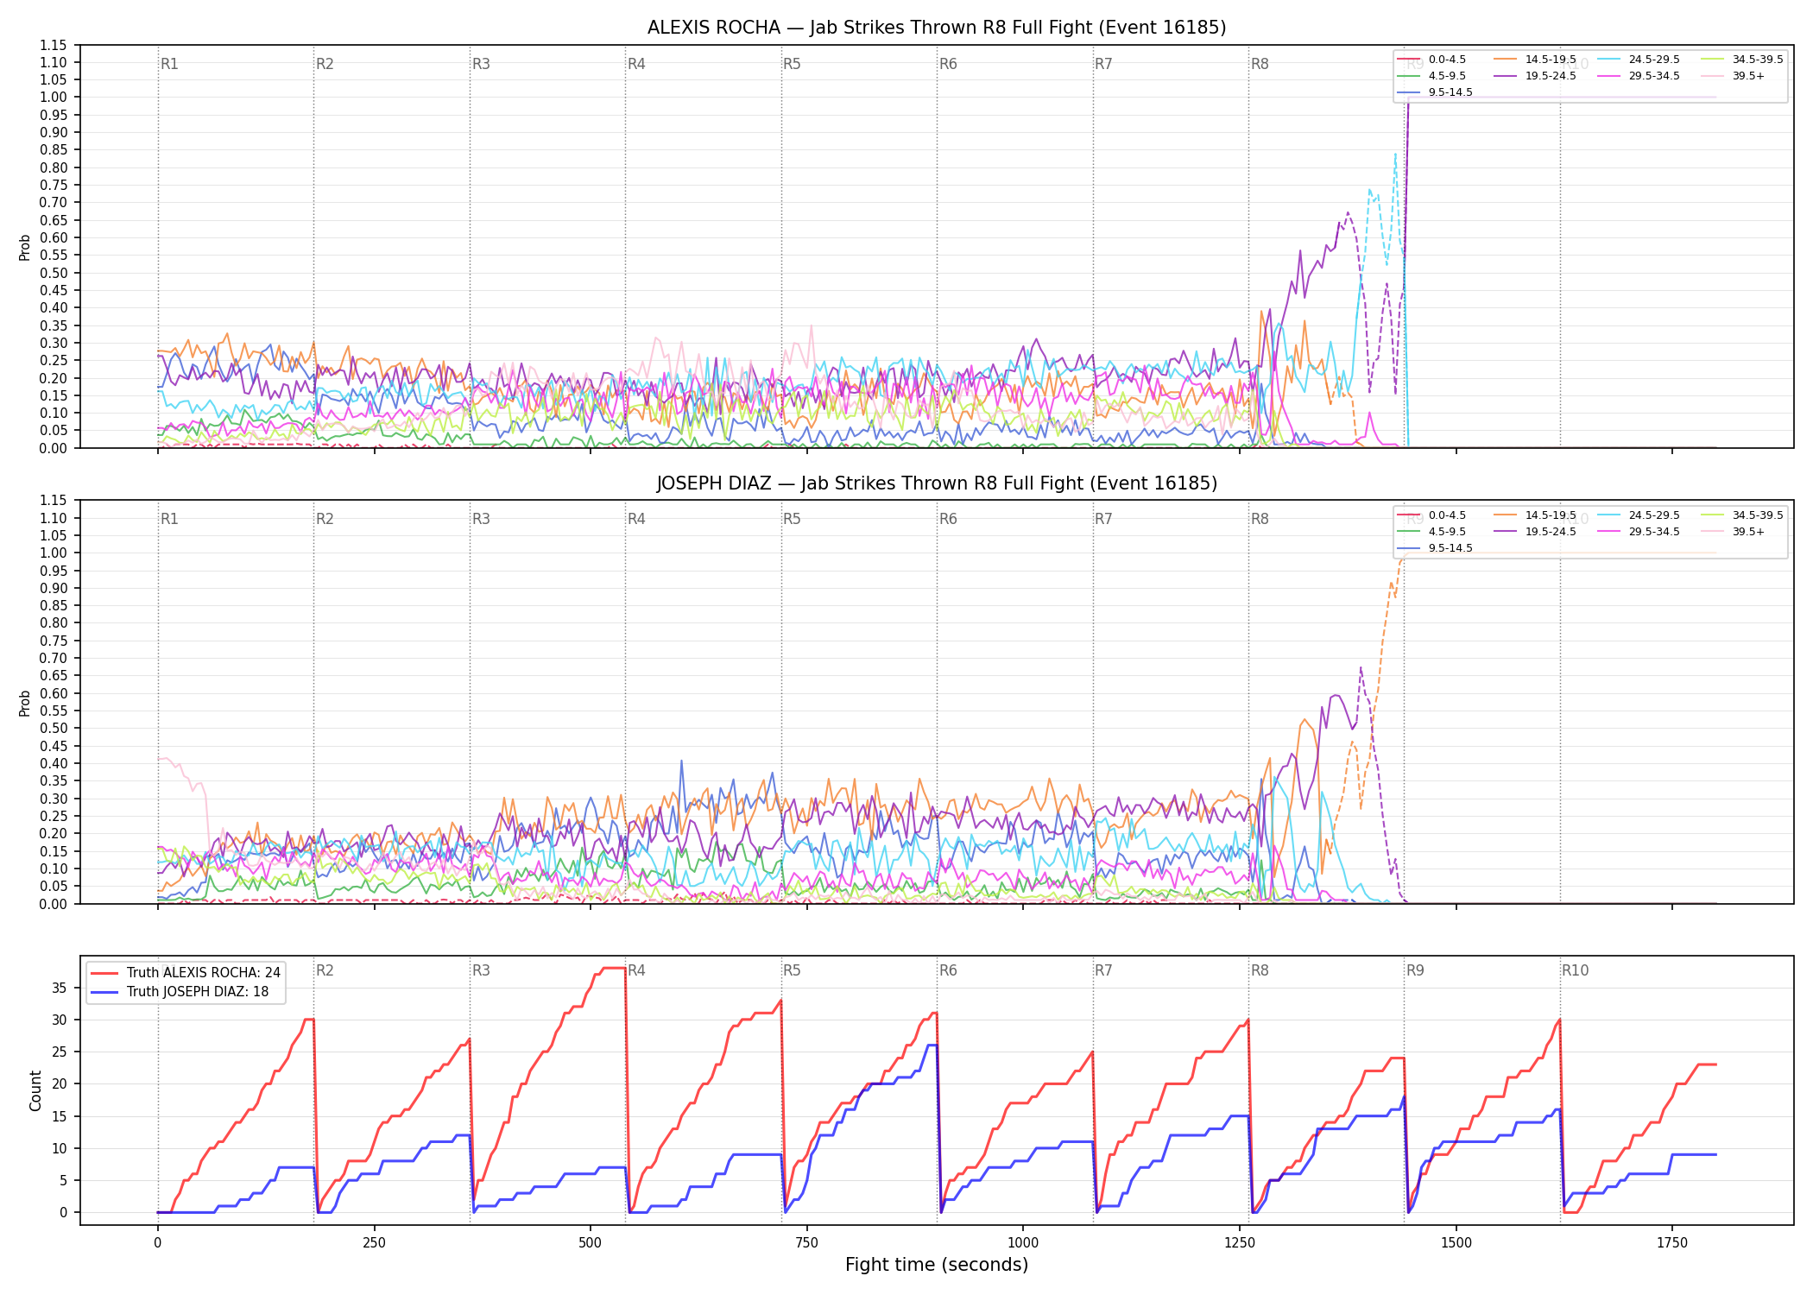Image resolution: width=1813 pixels, height=1295 pixels.
Task: Click R7 round label in the Count chart
Action: (x=1103, y=970)
